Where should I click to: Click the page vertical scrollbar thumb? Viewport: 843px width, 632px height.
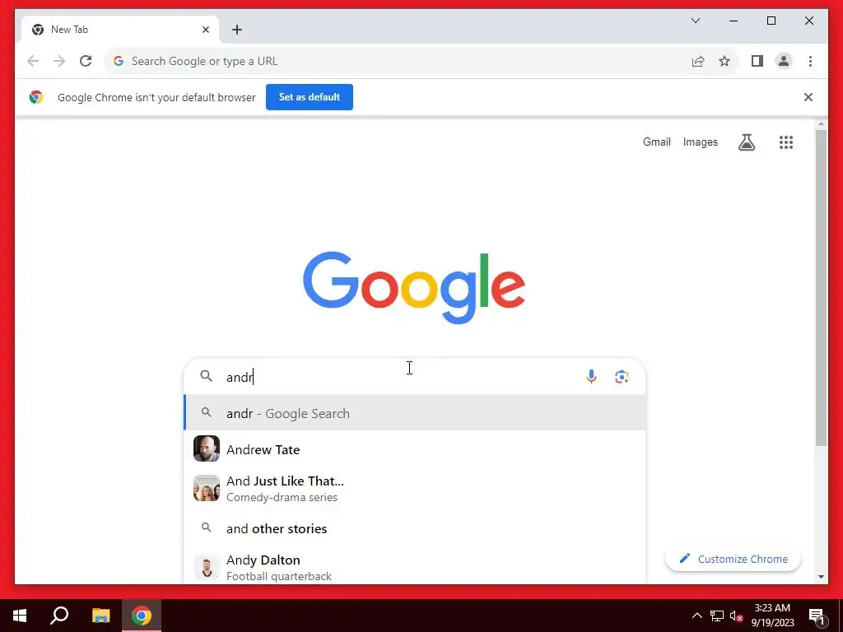[x=821, y=287]
